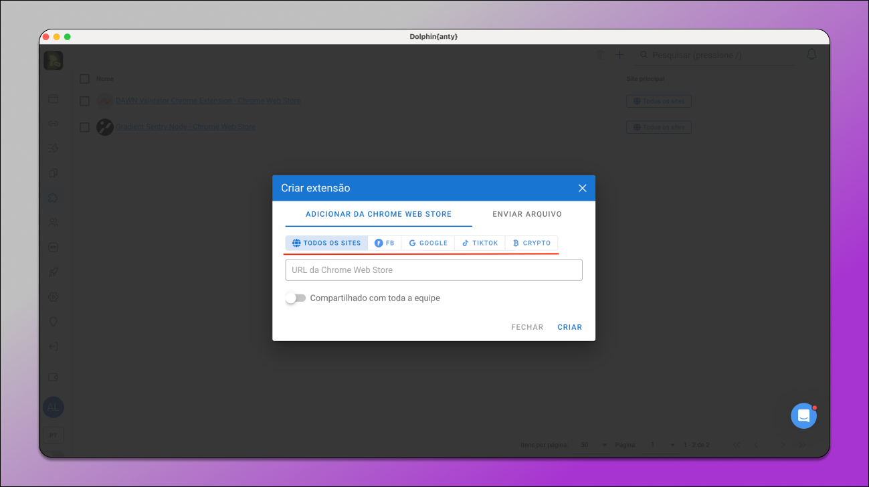The height and width of the screenshot is (487, 869).
Task: Switch to Adicionar da Chrome Web Store tab
Action: point(379,214)
